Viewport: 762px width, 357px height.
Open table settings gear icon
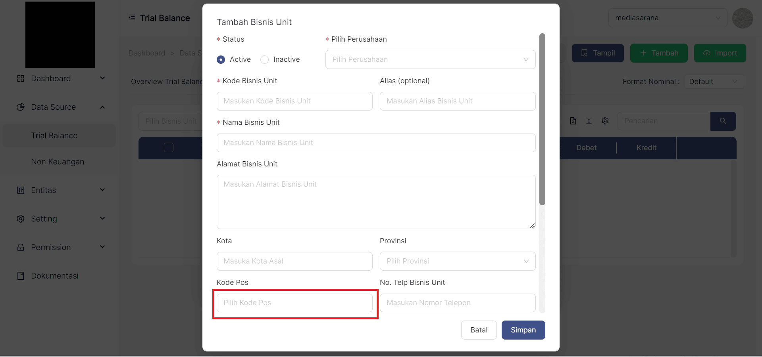(605, 121)
